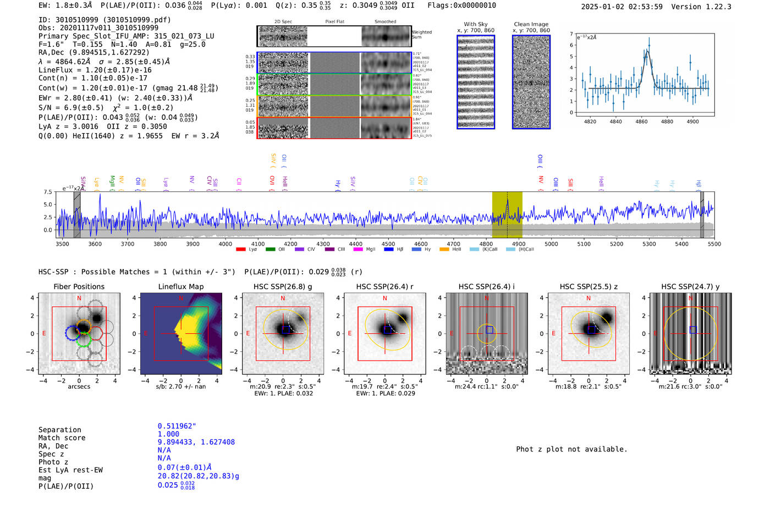The height and width of the screenshot is (524, 770).
Task: Open the Lineflux Map panel
Action: pos(181,333)
